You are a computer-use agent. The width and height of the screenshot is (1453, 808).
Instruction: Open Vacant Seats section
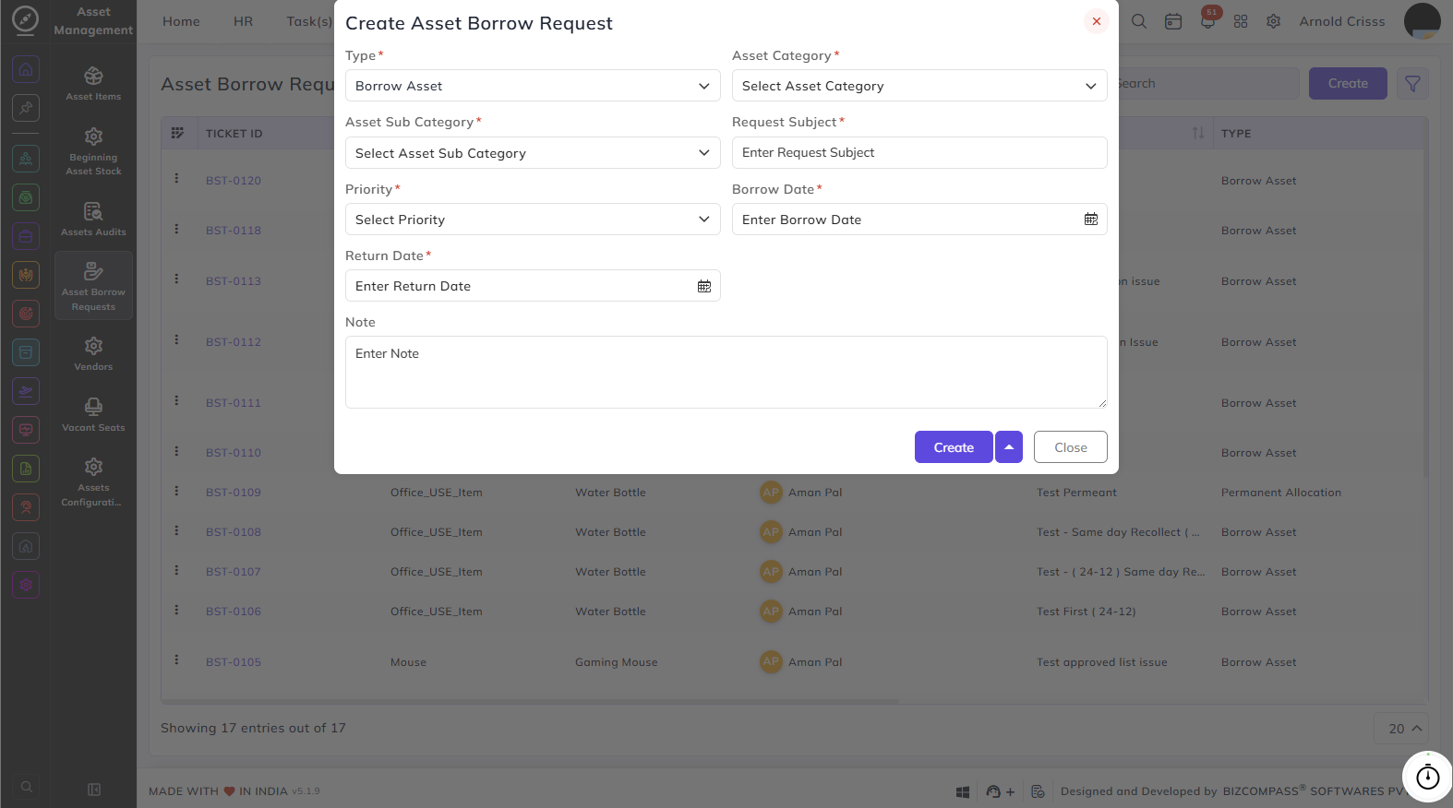point(93,414)
